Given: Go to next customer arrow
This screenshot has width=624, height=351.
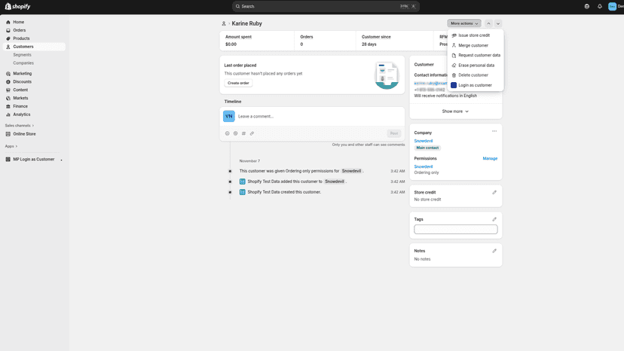Looking at the screenshot, I should [x=498, y=23].
